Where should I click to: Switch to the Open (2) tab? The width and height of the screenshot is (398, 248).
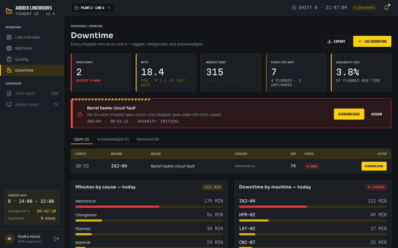(x=82, y=139)
